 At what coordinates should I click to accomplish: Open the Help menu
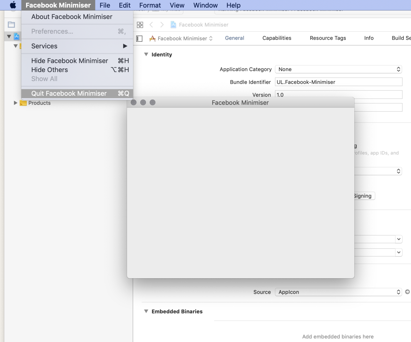[233, 5]
